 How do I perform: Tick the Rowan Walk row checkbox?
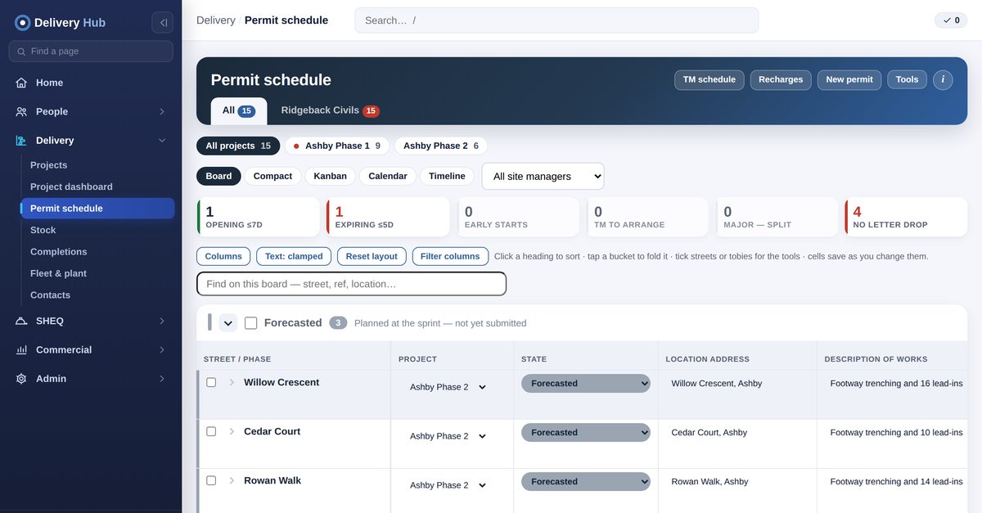click(211, 480)
